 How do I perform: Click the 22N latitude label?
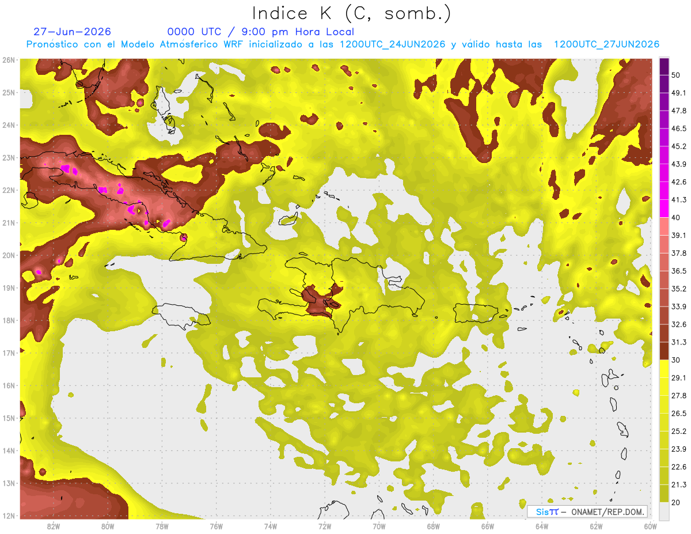point(9,190)
